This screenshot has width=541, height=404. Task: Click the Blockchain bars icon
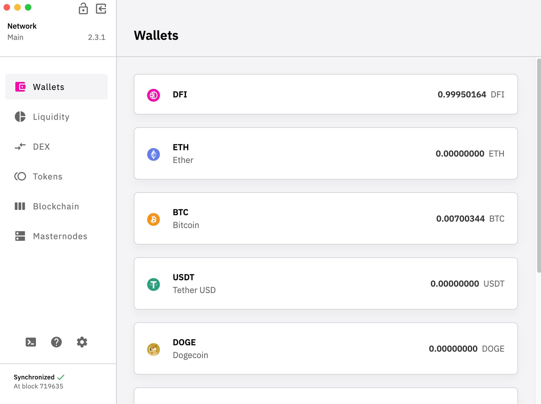pyautogui.click(x=20, y=206)
